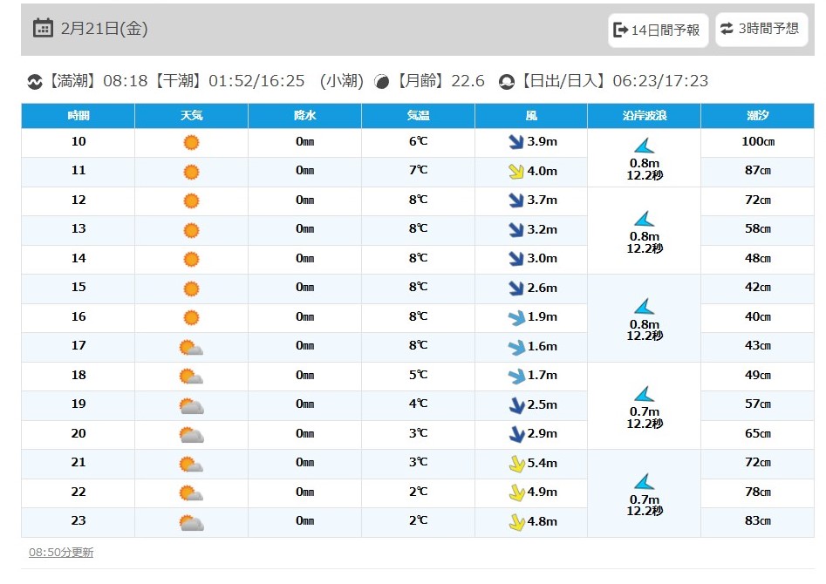This screenshot has height=584, width=826.
Task: Click the sunny weather icon at hour 10
Action: click(191, 142)
